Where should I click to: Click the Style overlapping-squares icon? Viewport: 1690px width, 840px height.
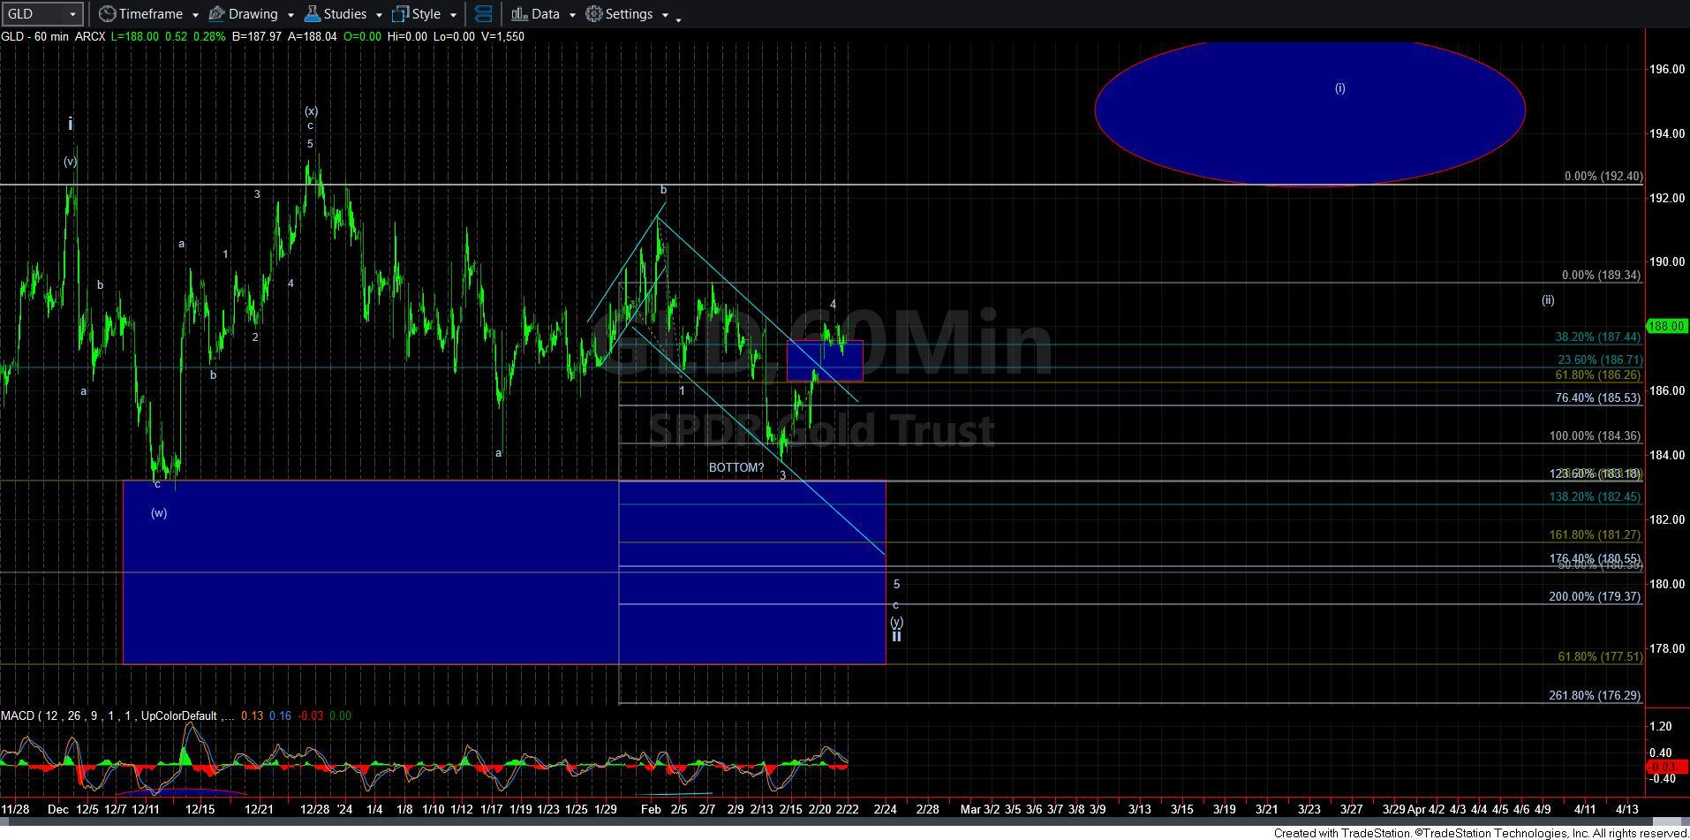(x=401, y=14)
